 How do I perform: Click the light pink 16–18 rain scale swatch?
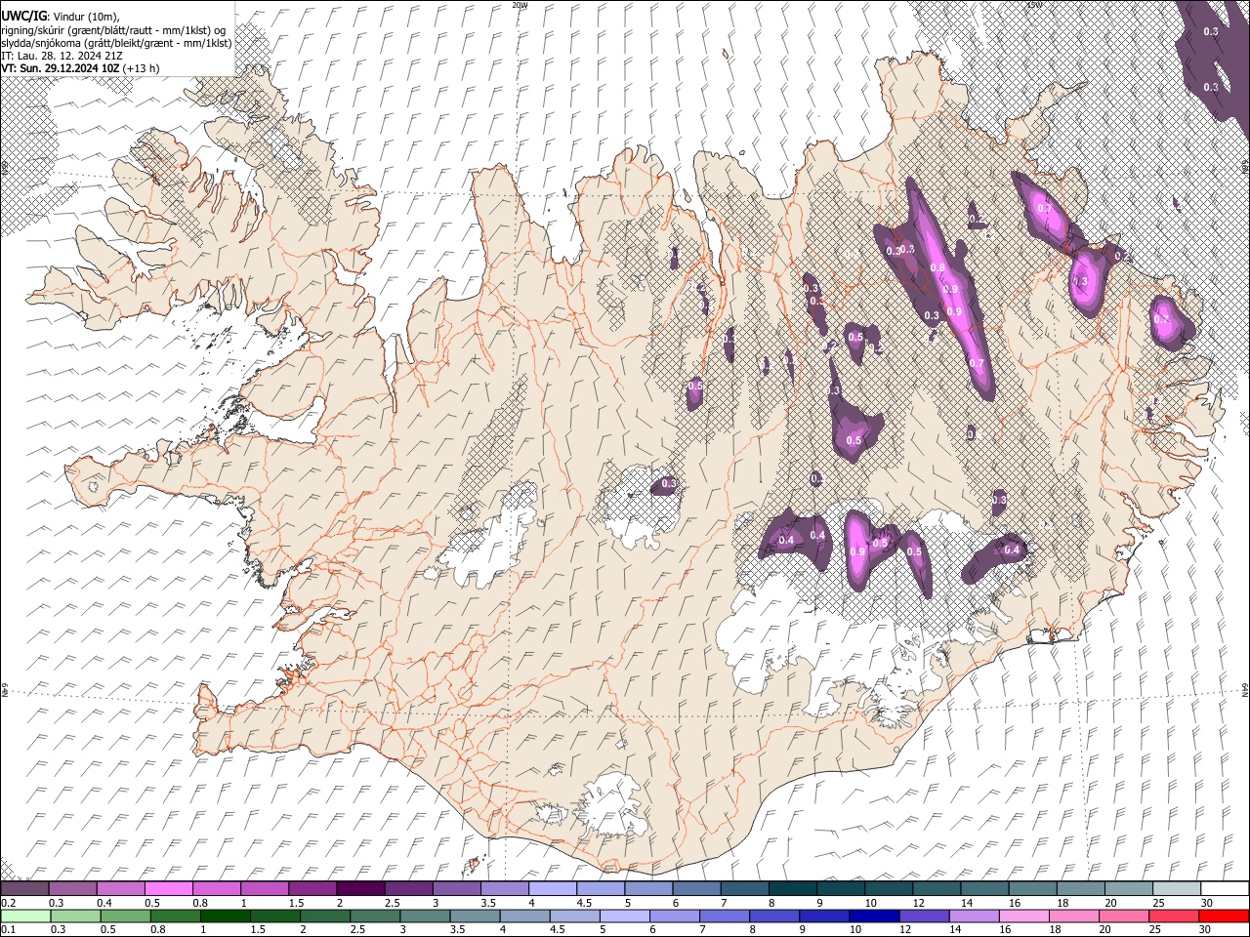1022,916
